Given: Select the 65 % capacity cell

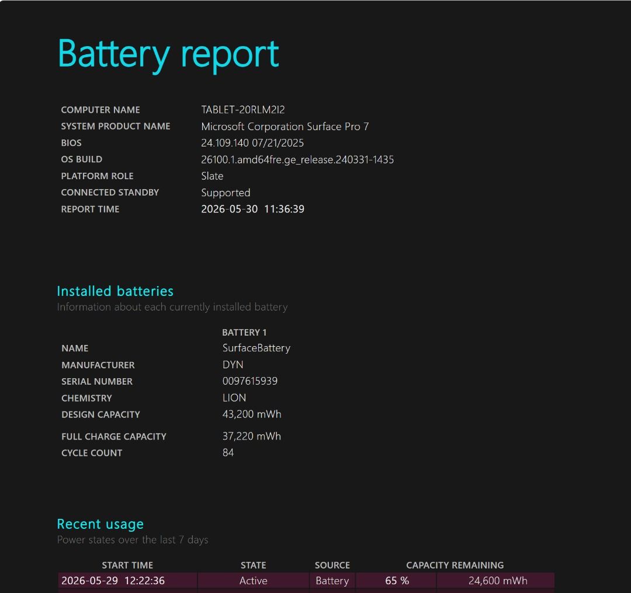Looking at the screenshot, I should tap(397, 581).
